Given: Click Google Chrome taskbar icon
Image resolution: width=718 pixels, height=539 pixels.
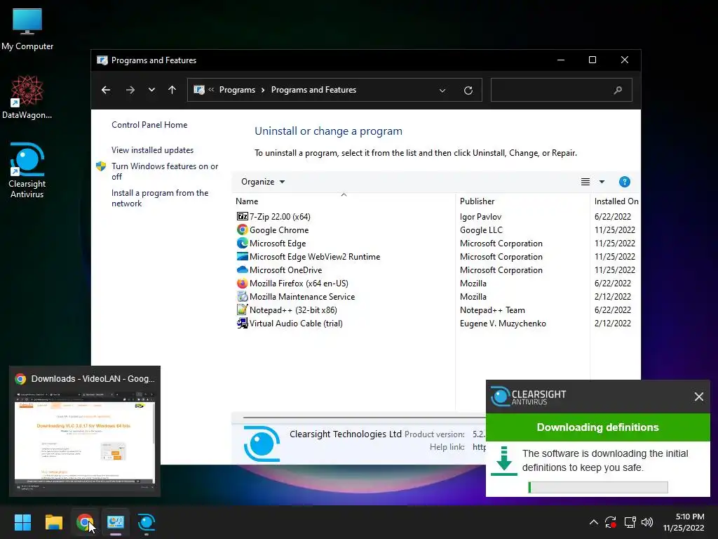Looking at the screenshot, I should pyautogui.click(x=85, y=522).
